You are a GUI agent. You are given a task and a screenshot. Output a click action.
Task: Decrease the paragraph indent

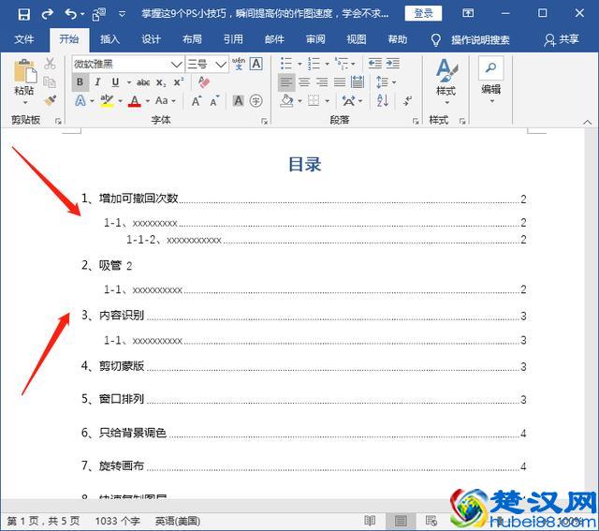(374, 64)
